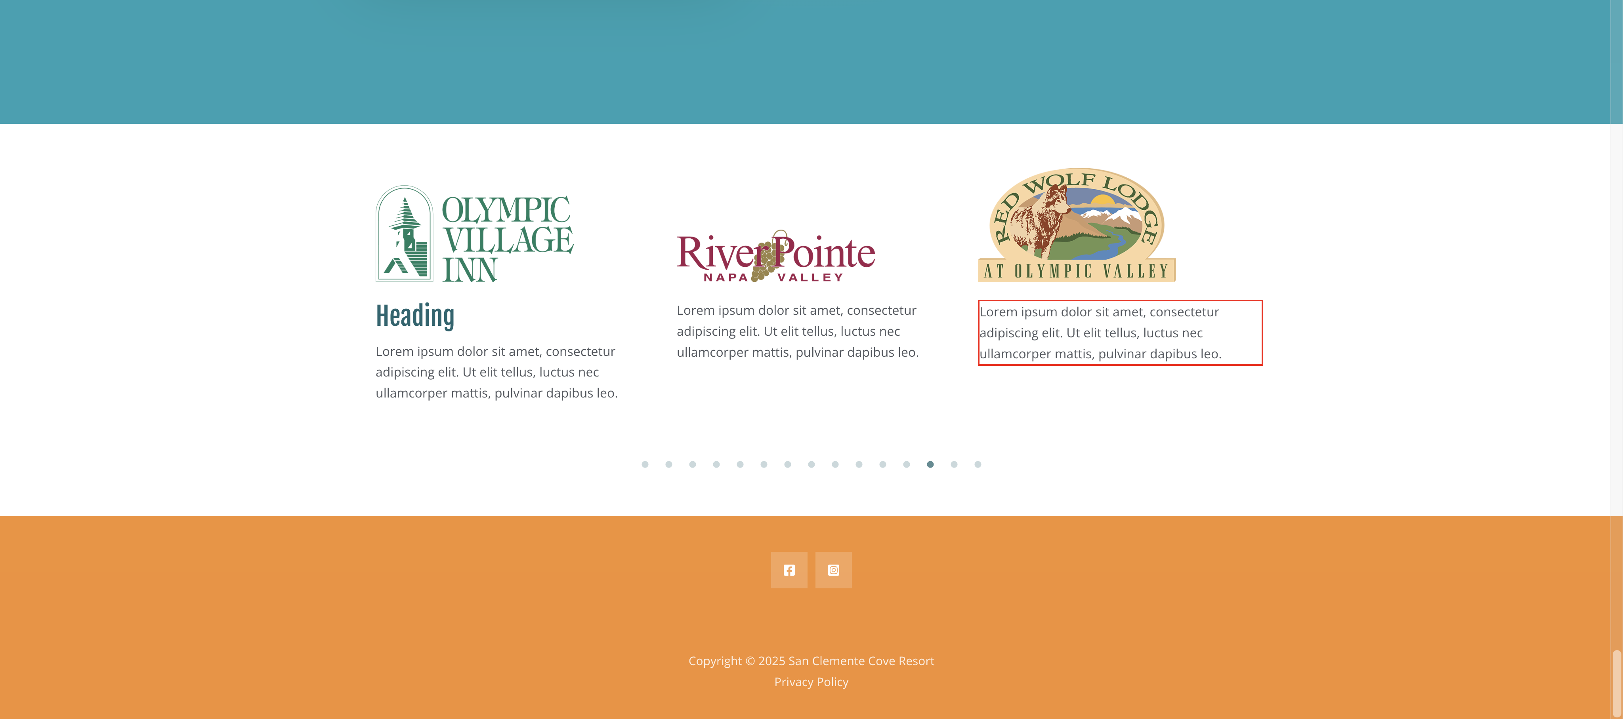The height and width of the screenshot is (719, 1623).
Task: Open the Instagram social icon
Action: tap(833, 570)
